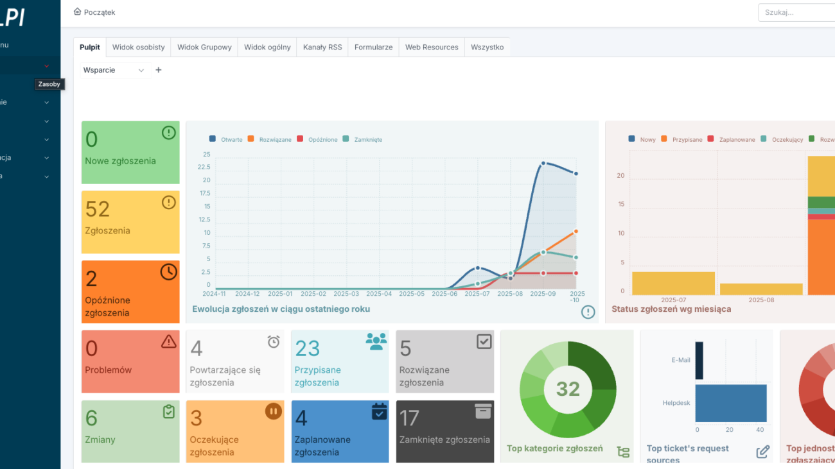
Task: Open the Kanały RSS tab
Action: (322, 47)
